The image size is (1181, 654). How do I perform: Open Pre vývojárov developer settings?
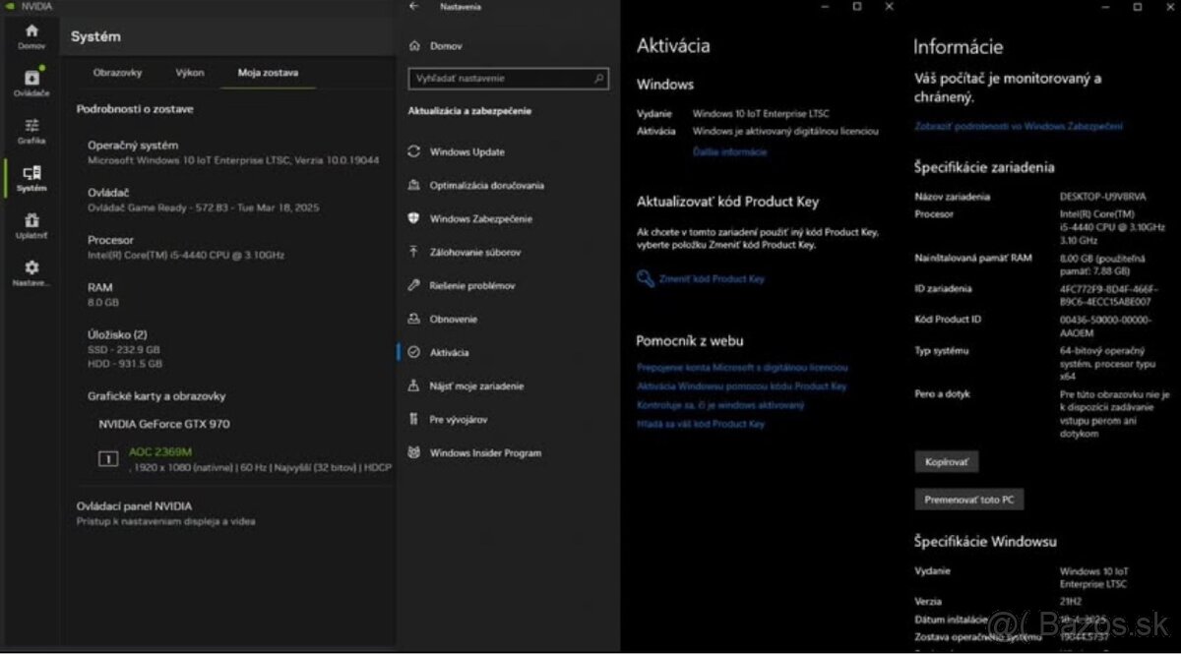458,420
